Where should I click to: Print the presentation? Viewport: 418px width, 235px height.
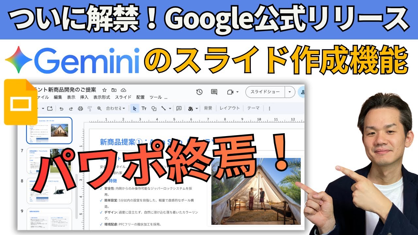point(80,109)
